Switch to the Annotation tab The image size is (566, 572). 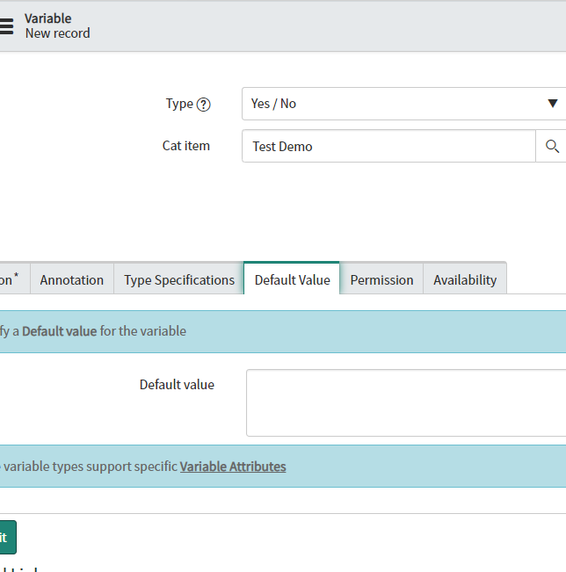(x=72, y=279)
